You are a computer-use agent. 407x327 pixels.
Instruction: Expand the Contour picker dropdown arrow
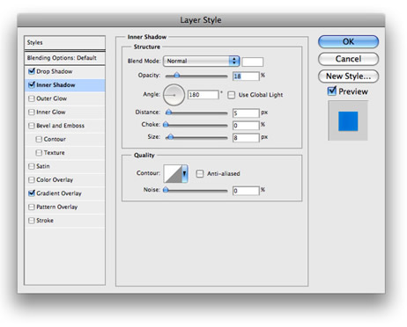pyautogui.click(x=185, y=173)
